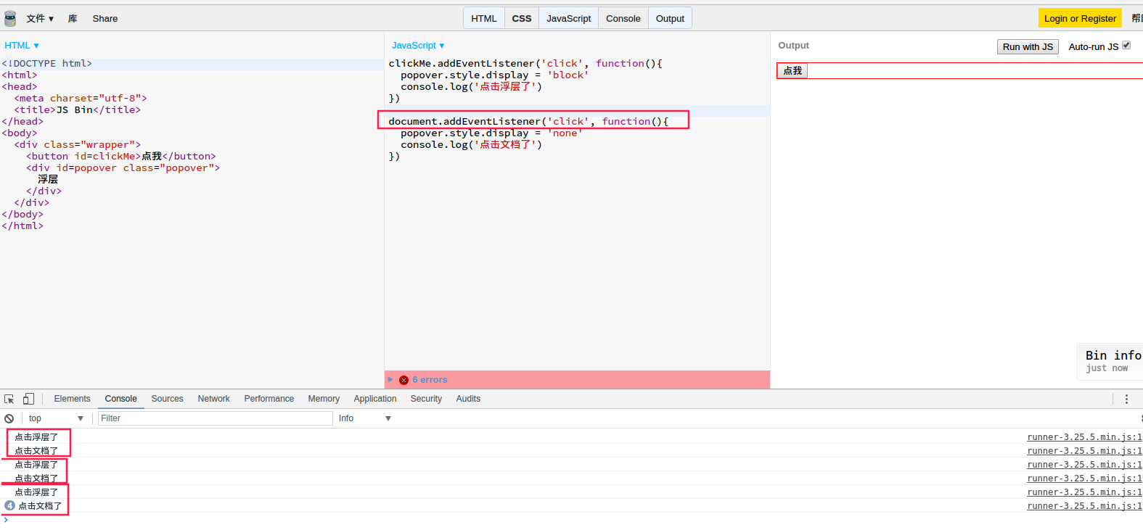Click the JS Bin logo icon
The height and width of the screenshot is (530, 1143).
(10, 18)
